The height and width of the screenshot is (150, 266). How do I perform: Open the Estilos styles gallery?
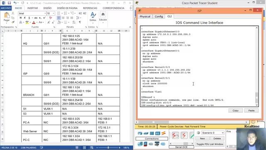[93, 17]
